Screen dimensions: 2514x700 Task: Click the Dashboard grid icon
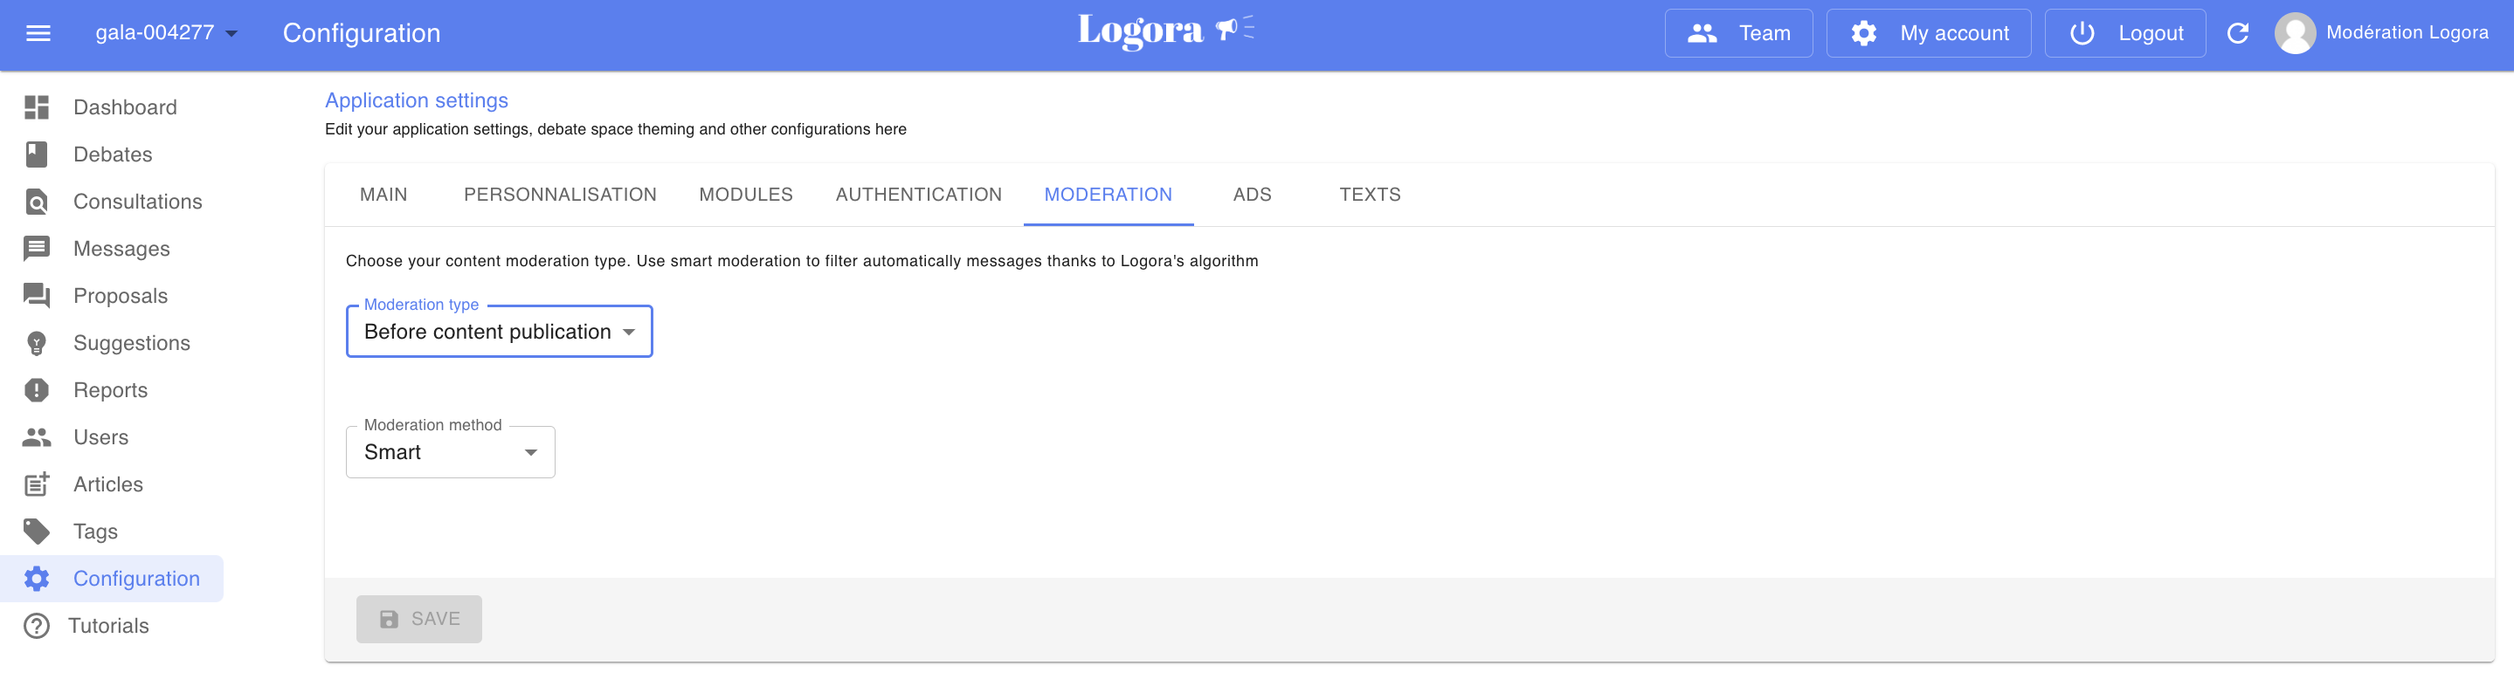click(x=36, y=107)
